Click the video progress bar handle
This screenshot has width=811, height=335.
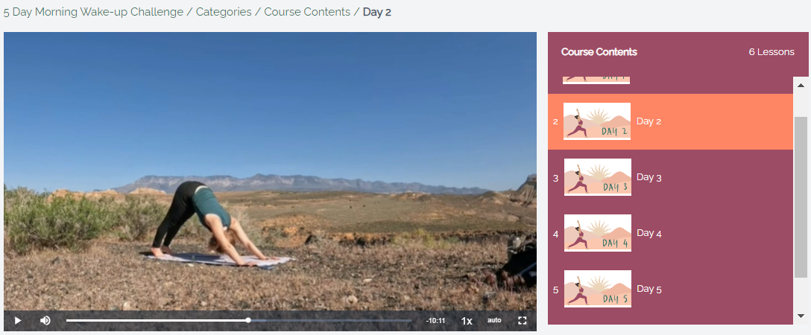(248, 321)
